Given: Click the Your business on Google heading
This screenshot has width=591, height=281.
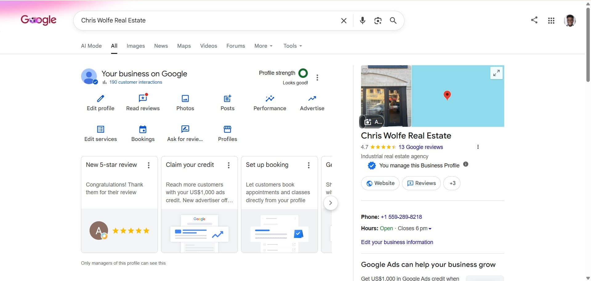Looking at the screenshot, I should [144, 74].
